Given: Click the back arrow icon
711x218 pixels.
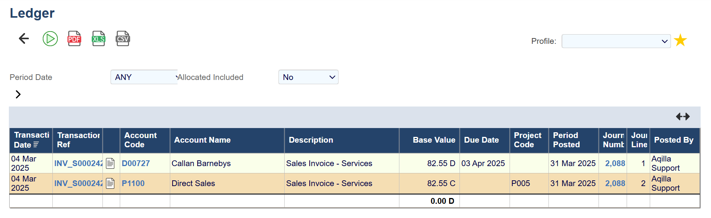Looking at the screenshot, I should pyautogui.click(x=24, y=38).
